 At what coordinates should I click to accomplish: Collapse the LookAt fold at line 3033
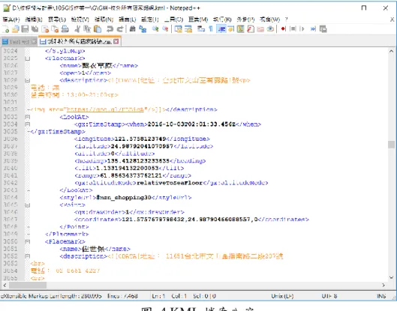pos(28,117)
